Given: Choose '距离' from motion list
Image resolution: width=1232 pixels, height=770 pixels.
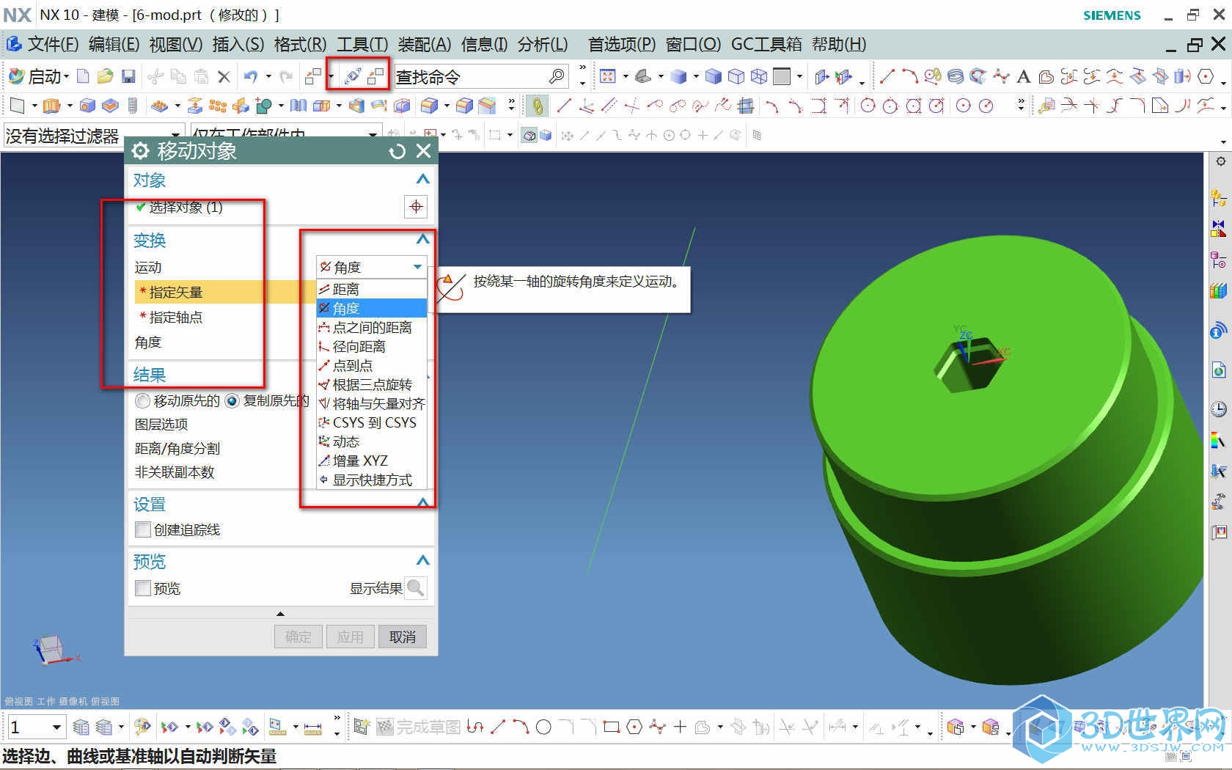Looking at the screenshot, I should pyautogui.click(x=371, y=289).
